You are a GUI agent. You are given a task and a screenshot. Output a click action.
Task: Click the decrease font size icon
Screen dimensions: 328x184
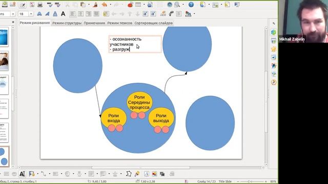153,14
